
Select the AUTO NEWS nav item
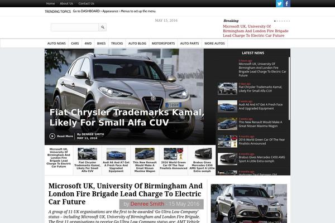pyautogui.click(x=56, y=43)
